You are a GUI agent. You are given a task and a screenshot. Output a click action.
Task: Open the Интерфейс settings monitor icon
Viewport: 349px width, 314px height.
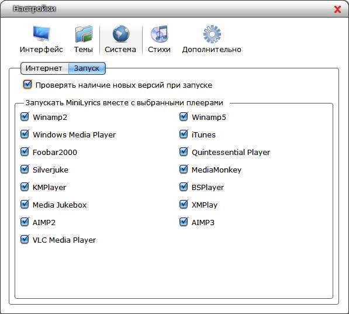click(x=42, y=34)
